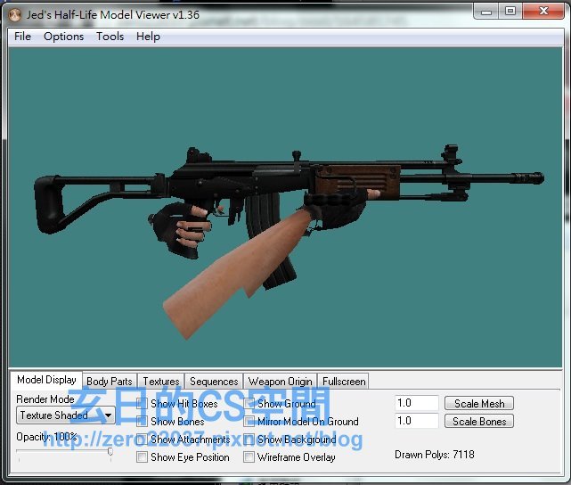Image resolution: width=571 pixels, height=485 pixels.
Task: Switch to the Weapon Origin tab
Action: pyautogui.click(x=280, y=382)
